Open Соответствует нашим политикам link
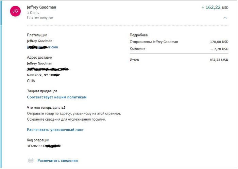 tap(57, 97)
